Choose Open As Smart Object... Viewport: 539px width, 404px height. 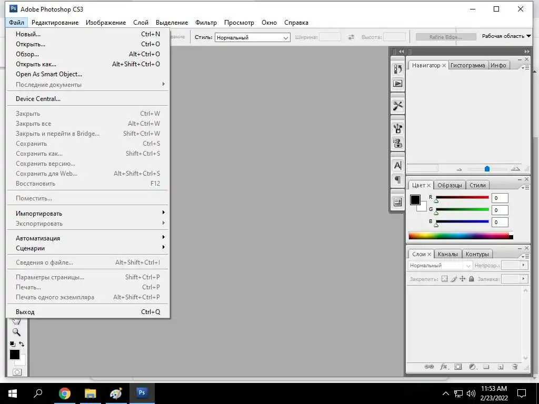click(x=88, y=74)
